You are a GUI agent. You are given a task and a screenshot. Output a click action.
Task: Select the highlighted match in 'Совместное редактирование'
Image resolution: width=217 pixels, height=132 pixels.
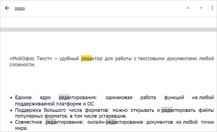coord(51,122)
